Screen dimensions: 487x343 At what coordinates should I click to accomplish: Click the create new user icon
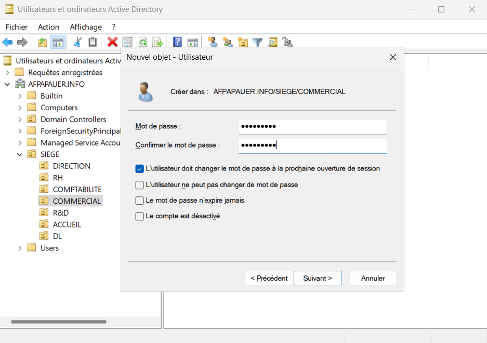tap(212, 42)
